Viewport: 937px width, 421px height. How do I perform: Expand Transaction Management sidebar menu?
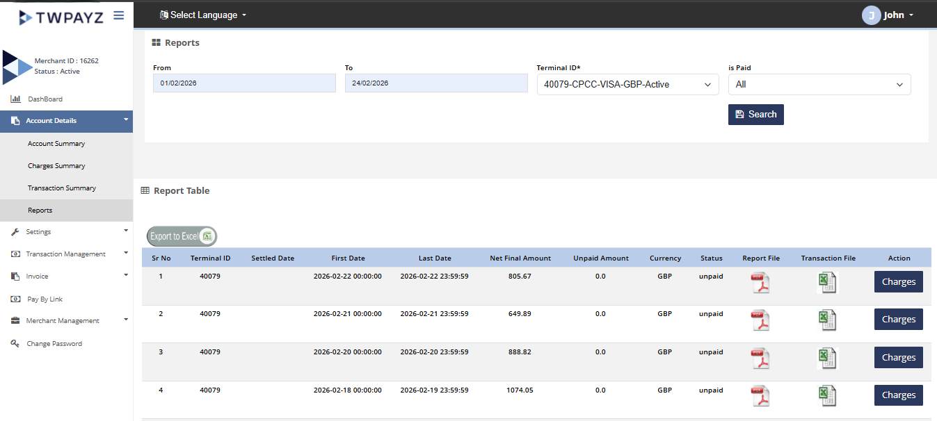(x=66, y=254)
